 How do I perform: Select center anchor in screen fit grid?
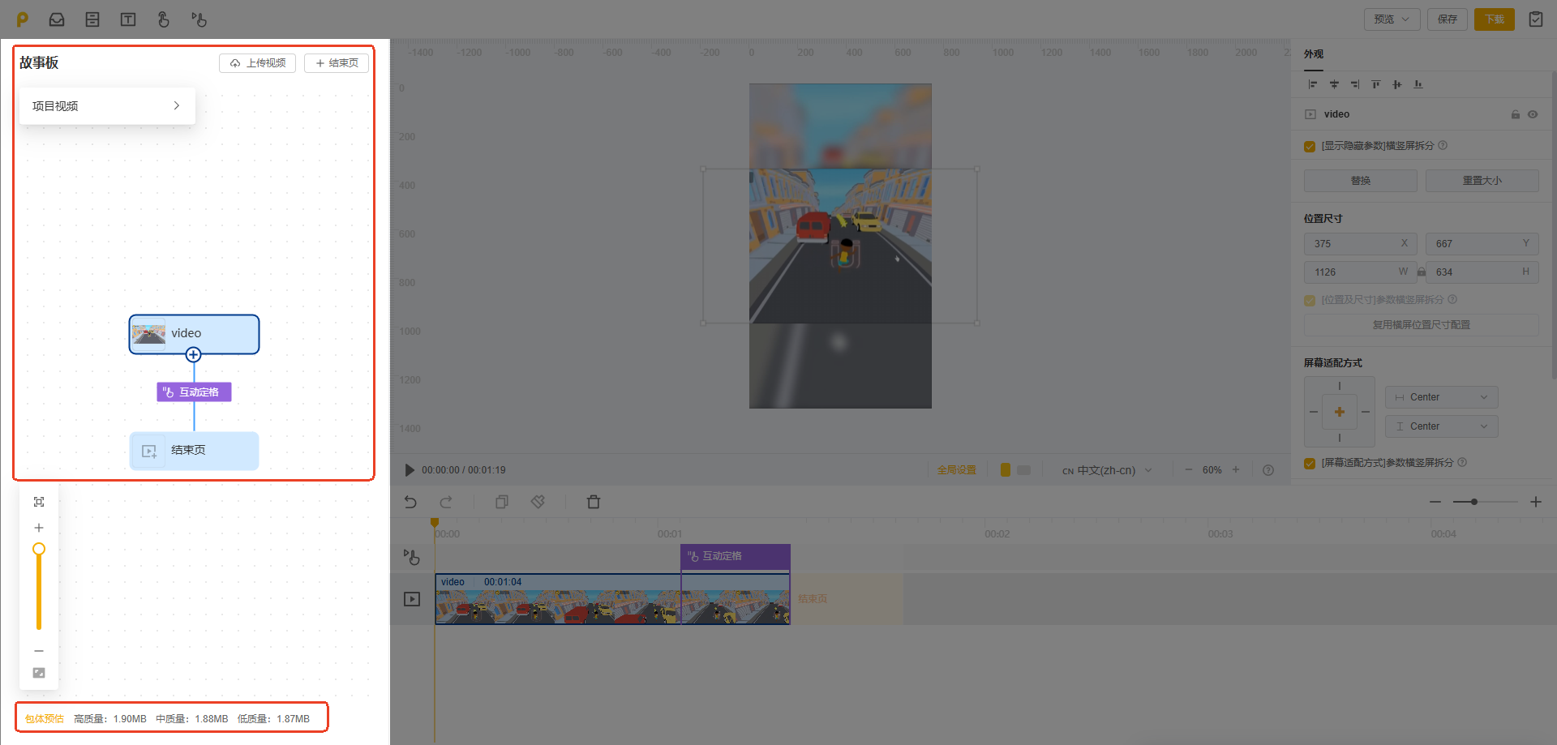[1340, 412]
